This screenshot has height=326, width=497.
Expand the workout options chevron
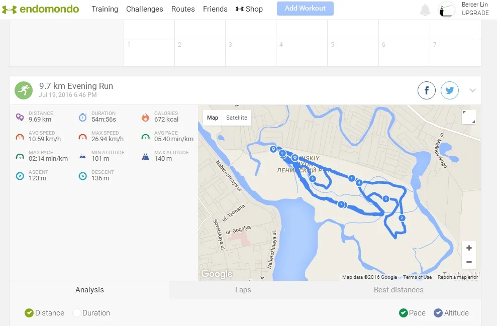tap(472, 90)
